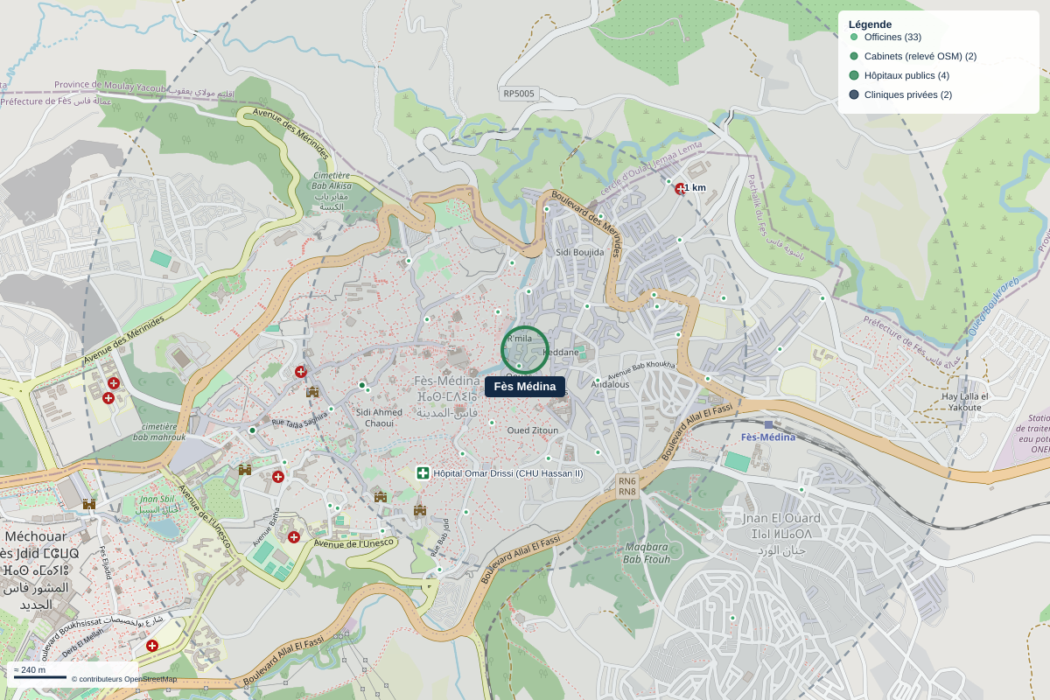Click the red hospital cross beside Jnan Sbil garden
Image resolution: width=1050 pixels, height=700 pixels.
click(278, 477)
